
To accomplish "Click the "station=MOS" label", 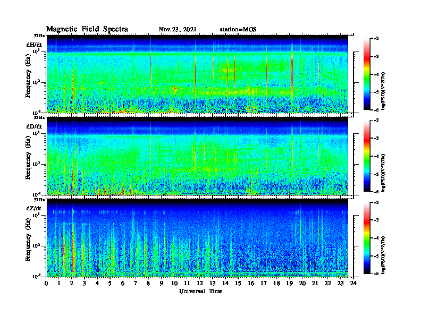I will [238, 29].
